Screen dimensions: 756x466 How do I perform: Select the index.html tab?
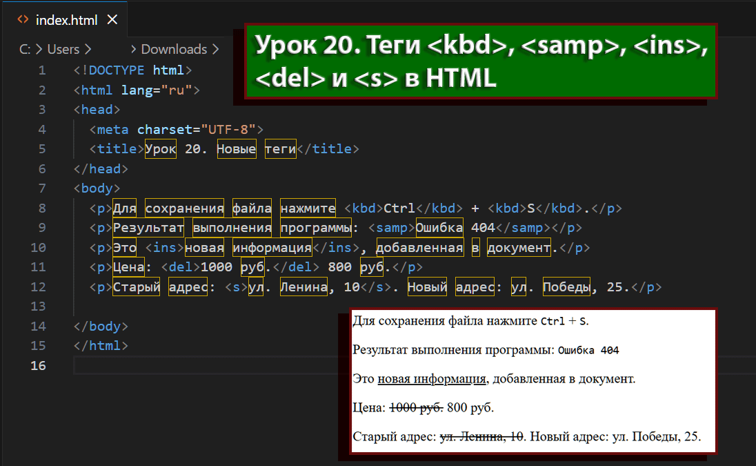pos(68,19)
